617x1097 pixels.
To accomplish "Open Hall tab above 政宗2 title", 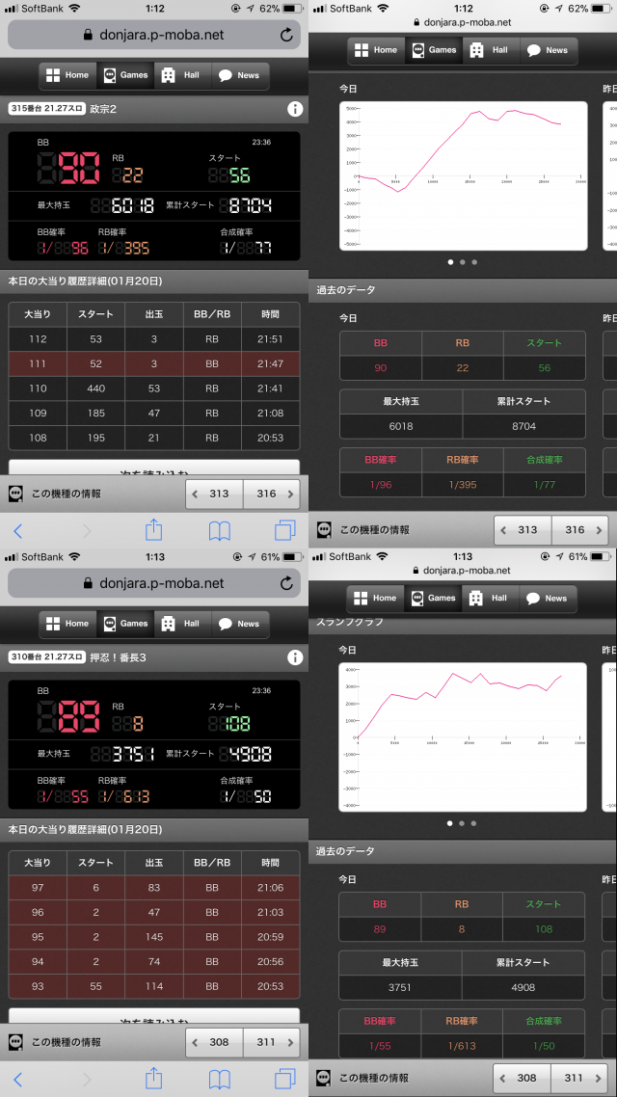I will (x=181, y=75).
